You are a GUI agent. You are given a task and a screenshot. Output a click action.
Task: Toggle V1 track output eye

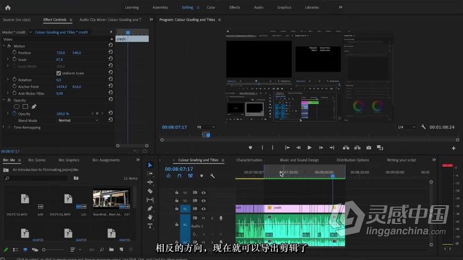pos(203,209)
